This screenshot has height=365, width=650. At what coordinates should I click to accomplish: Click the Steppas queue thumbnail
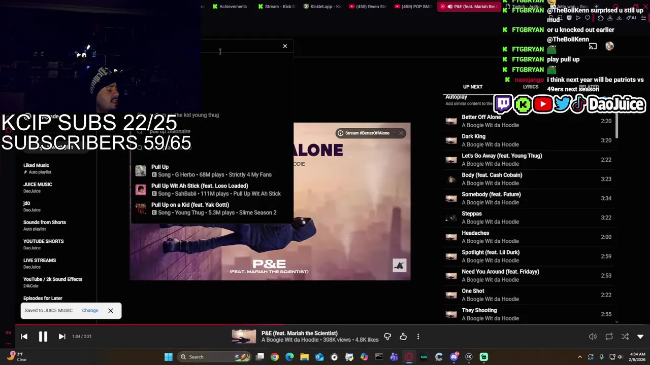451,217
